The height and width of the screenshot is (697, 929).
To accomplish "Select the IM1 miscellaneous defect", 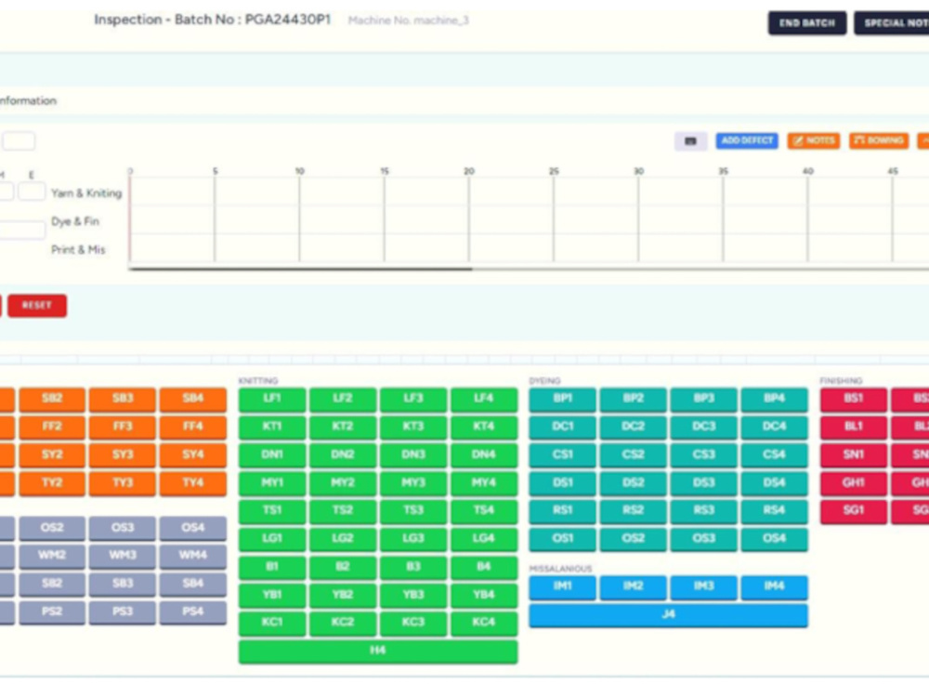I will (x=562, y=586).
